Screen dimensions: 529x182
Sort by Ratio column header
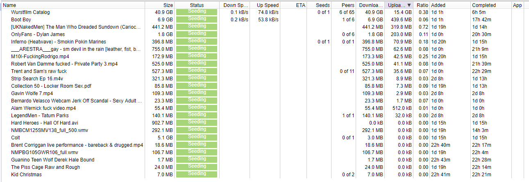pos(422,5)
